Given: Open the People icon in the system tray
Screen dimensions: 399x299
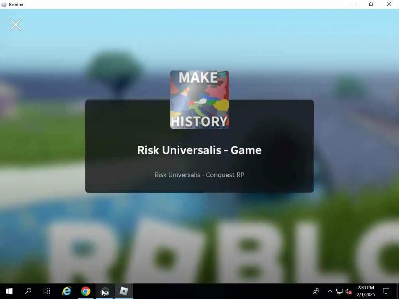Looking at the screenshot, I should (x=316, y=291).
